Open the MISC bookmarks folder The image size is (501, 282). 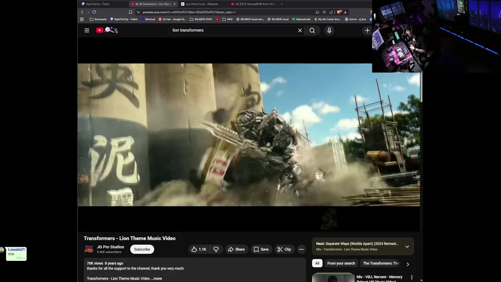click(227, 19)
